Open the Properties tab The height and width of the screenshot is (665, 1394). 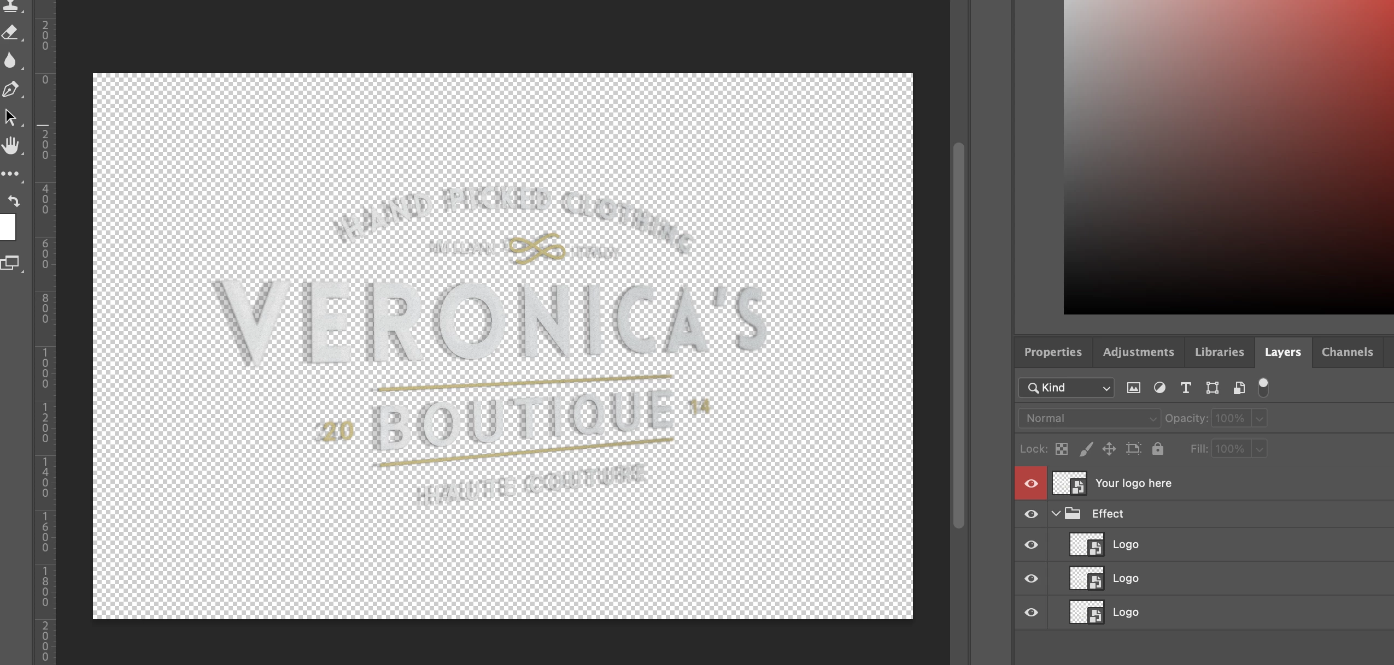click(1052, 352)
